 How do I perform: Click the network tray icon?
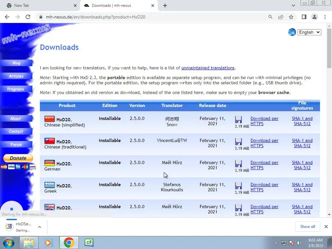point(283,243)
